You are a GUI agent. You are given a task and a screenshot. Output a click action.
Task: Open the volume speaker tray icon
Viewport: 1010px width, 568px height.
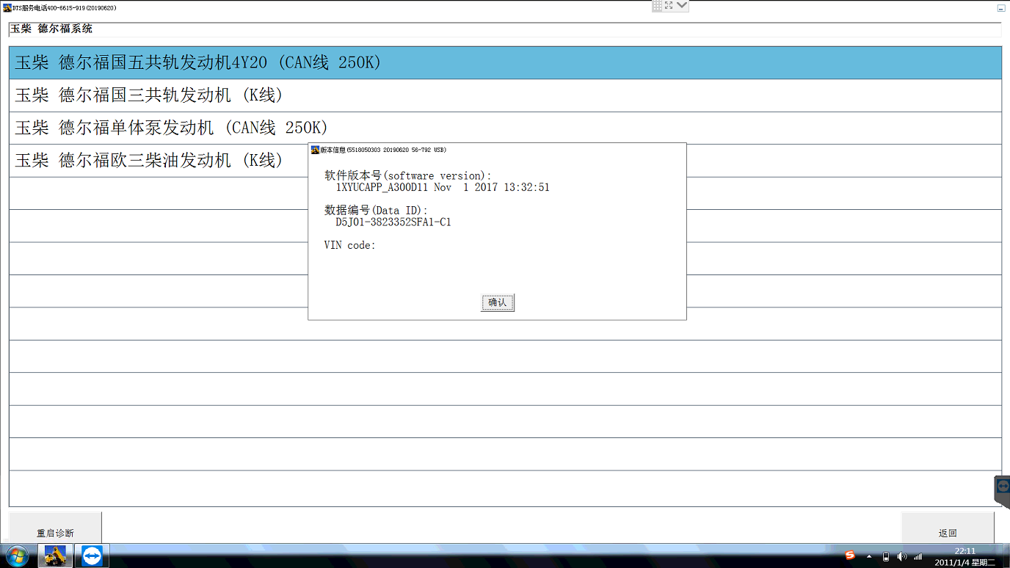[901, 556]
